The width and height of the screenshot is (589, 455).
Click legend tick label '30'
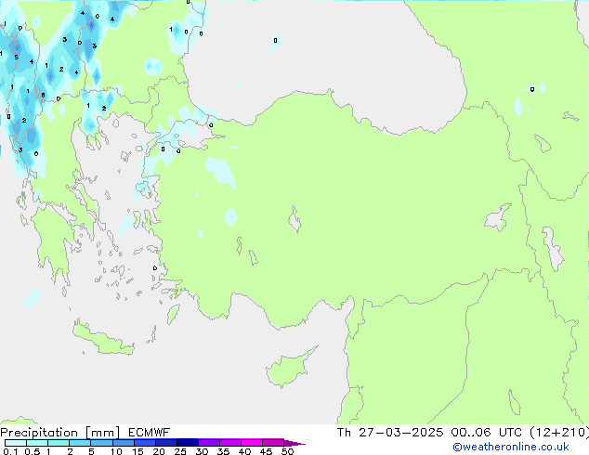202,451
